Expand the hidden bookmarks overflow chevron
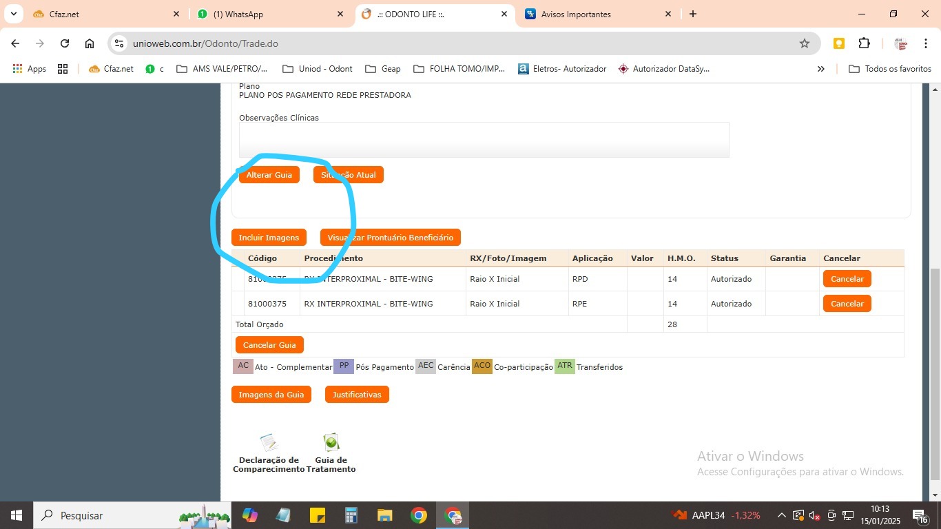941x529 pixels. [x=820, y=69]
